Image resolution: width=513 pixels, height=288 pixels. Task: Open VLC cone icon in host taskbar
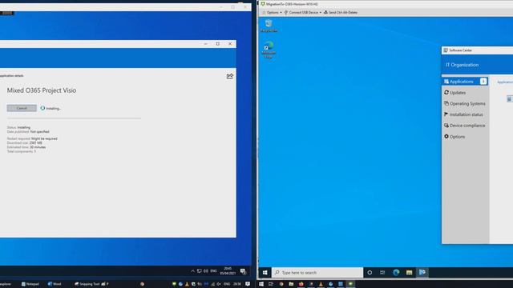tap(321, 284)
